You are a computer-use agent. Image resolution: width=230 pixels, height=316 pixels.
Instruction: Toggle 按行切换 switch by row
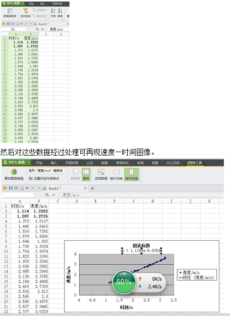click(x=116, y=175)
